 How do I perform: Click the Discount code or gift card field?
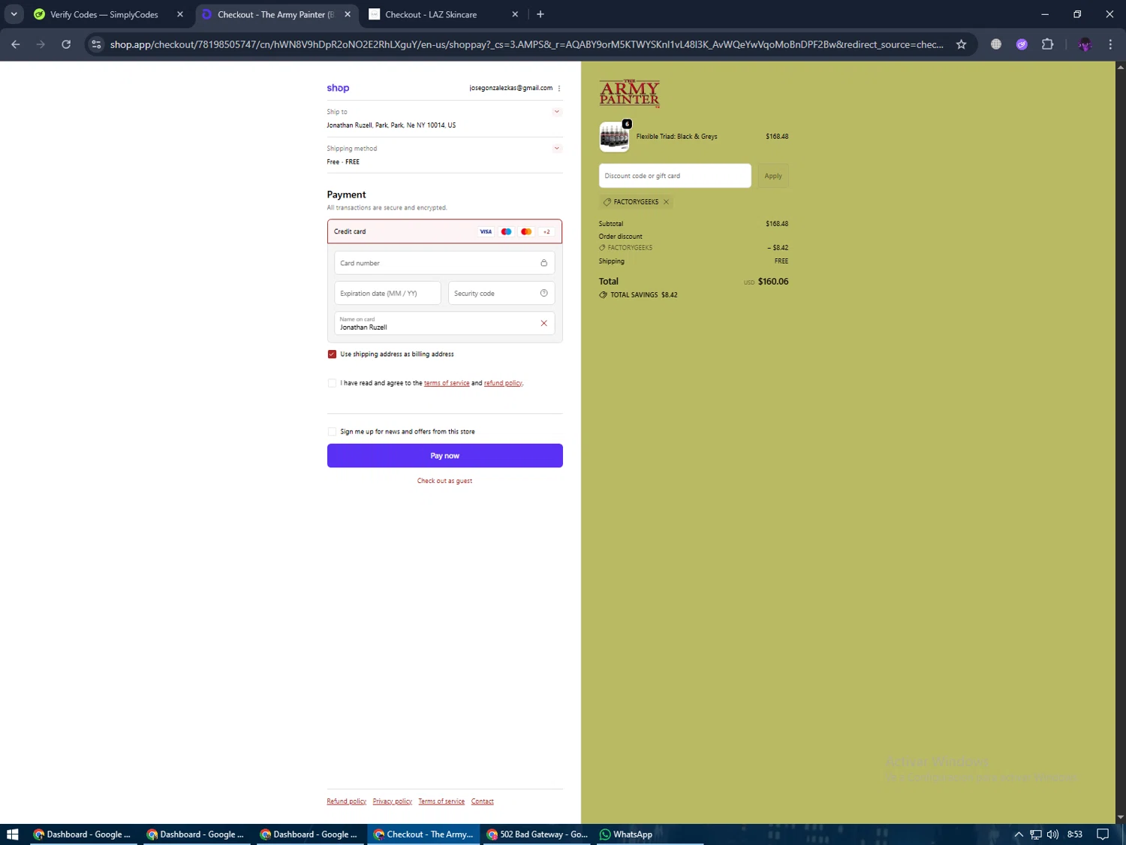click(x=675, y=176)
